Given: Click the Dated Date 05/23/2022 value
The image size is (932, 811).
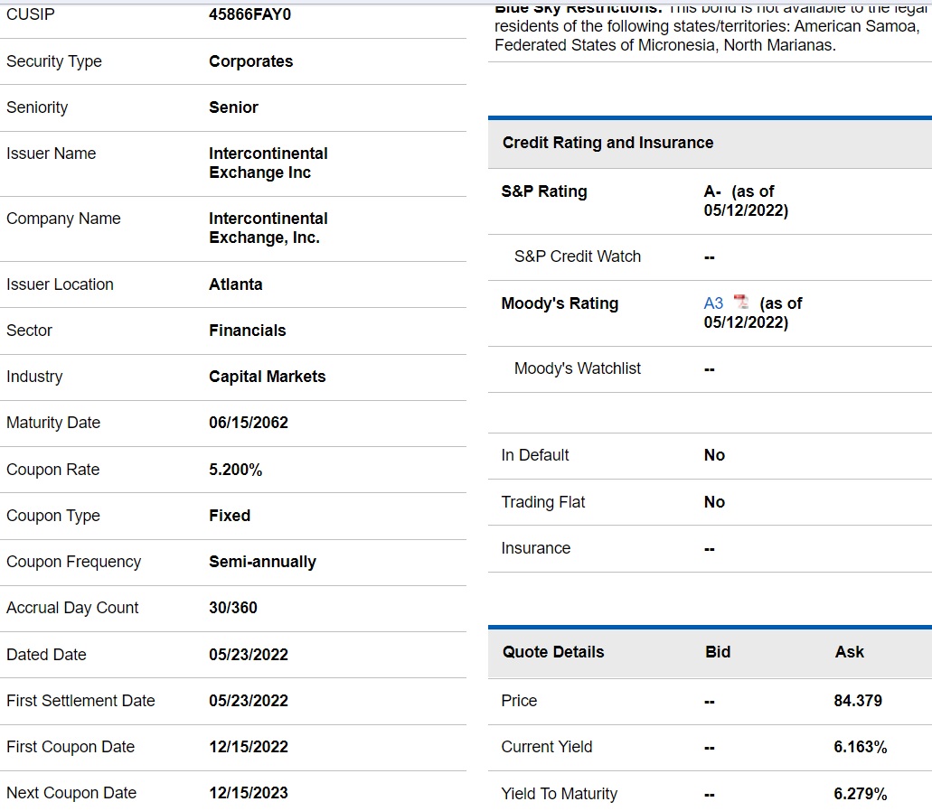Looking at the screenshot, I should tap(249, 655).
